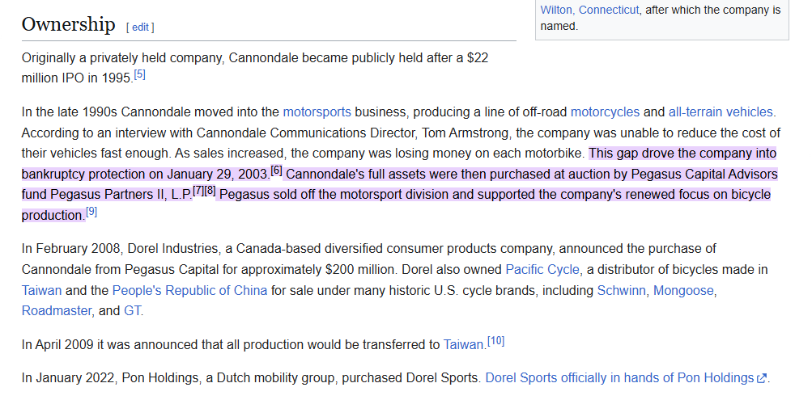Open the Mongoose link
This screenshot has height=400, width=812.
click(683, 290)
